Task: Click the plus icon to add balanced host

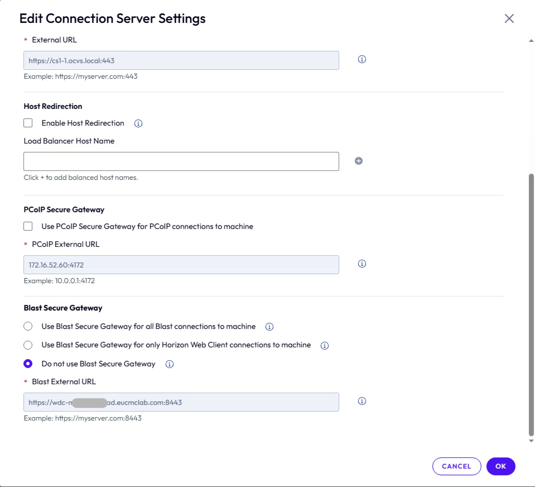Action: pos(358,161)
